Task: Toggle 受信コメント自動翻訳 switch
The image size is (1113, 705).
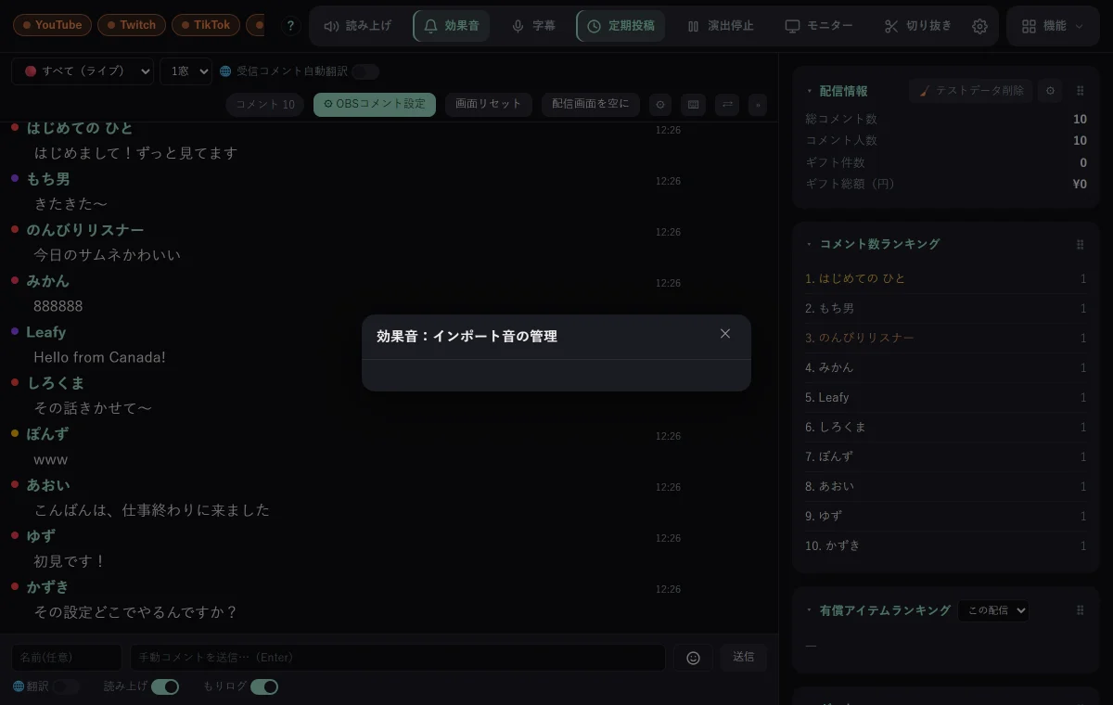Action: (365, 71)
